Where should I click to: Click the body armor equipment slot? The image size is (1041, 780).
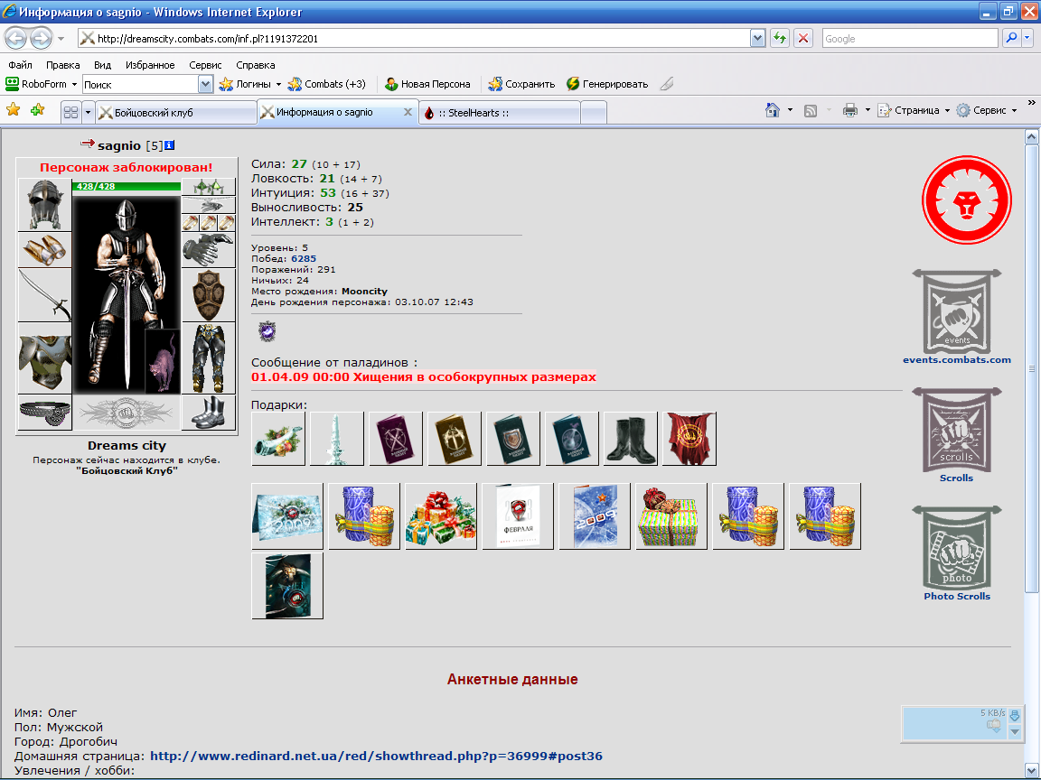[x=44, y=358]
